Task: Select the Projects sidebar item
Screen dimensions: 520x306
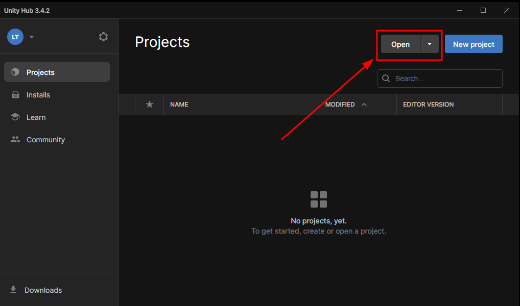Action: (x=57, y=72)
